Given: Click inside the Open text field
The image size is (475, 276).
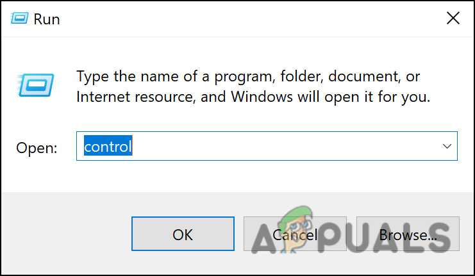Looking at the screenshot, I should point(256,147).
